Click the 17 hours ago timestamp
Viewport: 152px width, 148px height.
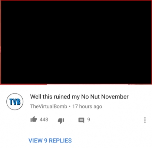87,107
